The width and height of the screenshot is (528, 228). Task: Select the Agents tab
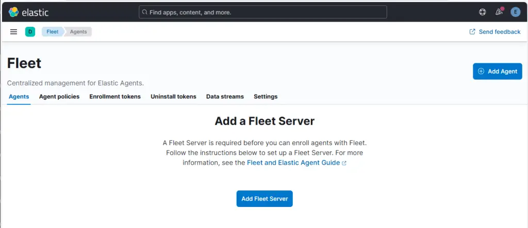tap(19, 97)
